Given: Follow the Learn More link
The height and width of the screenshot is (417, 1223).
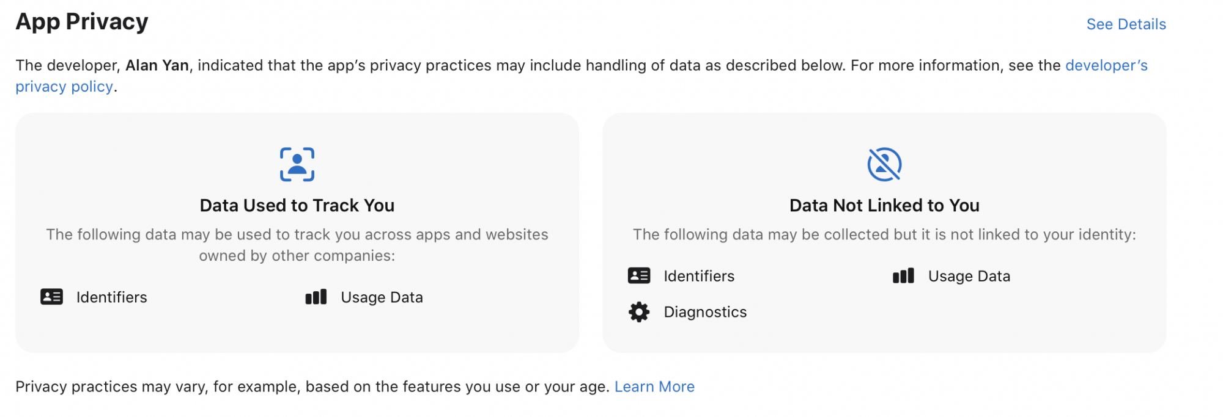Looking at the screenshot, I should (654, 386).
